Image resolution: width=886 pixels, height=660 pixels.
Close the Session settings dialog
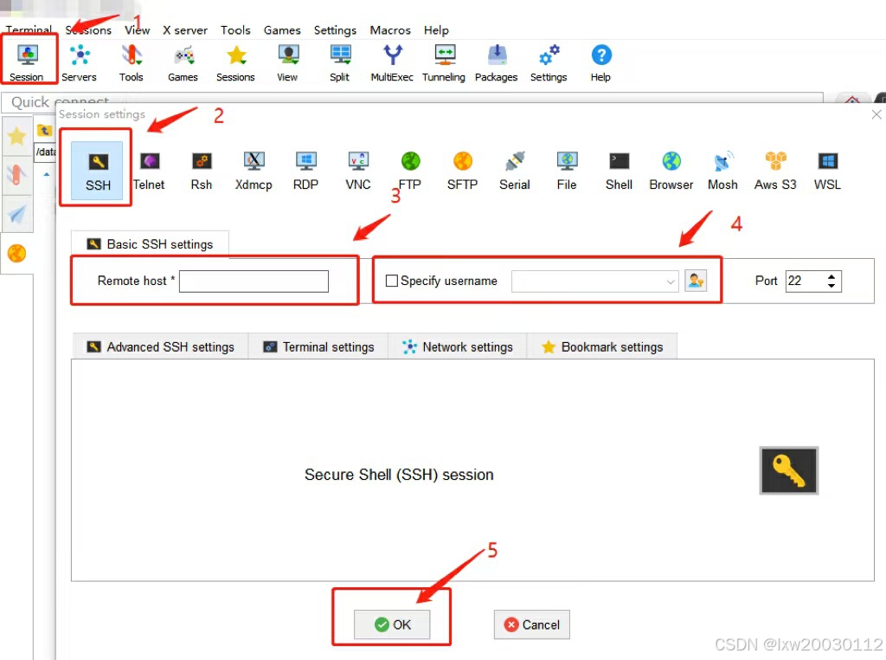876,115
